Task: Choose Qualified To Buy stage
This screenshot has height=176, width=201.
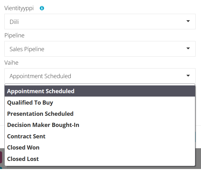Action: (x=100, y=103)
